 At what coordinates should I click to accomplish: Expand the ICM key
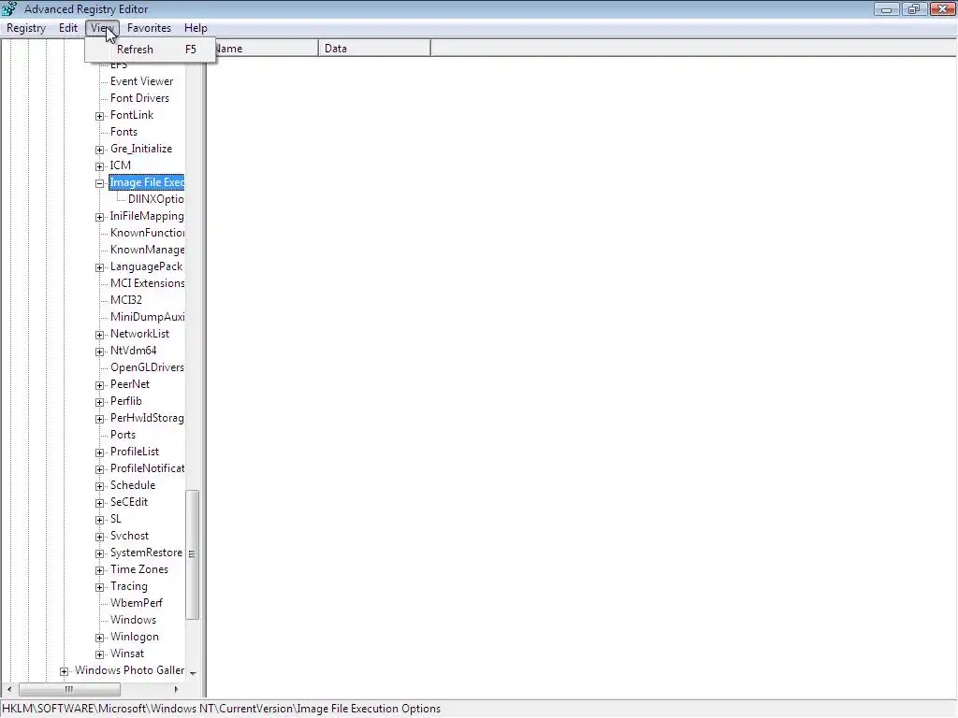click(99, 166)
